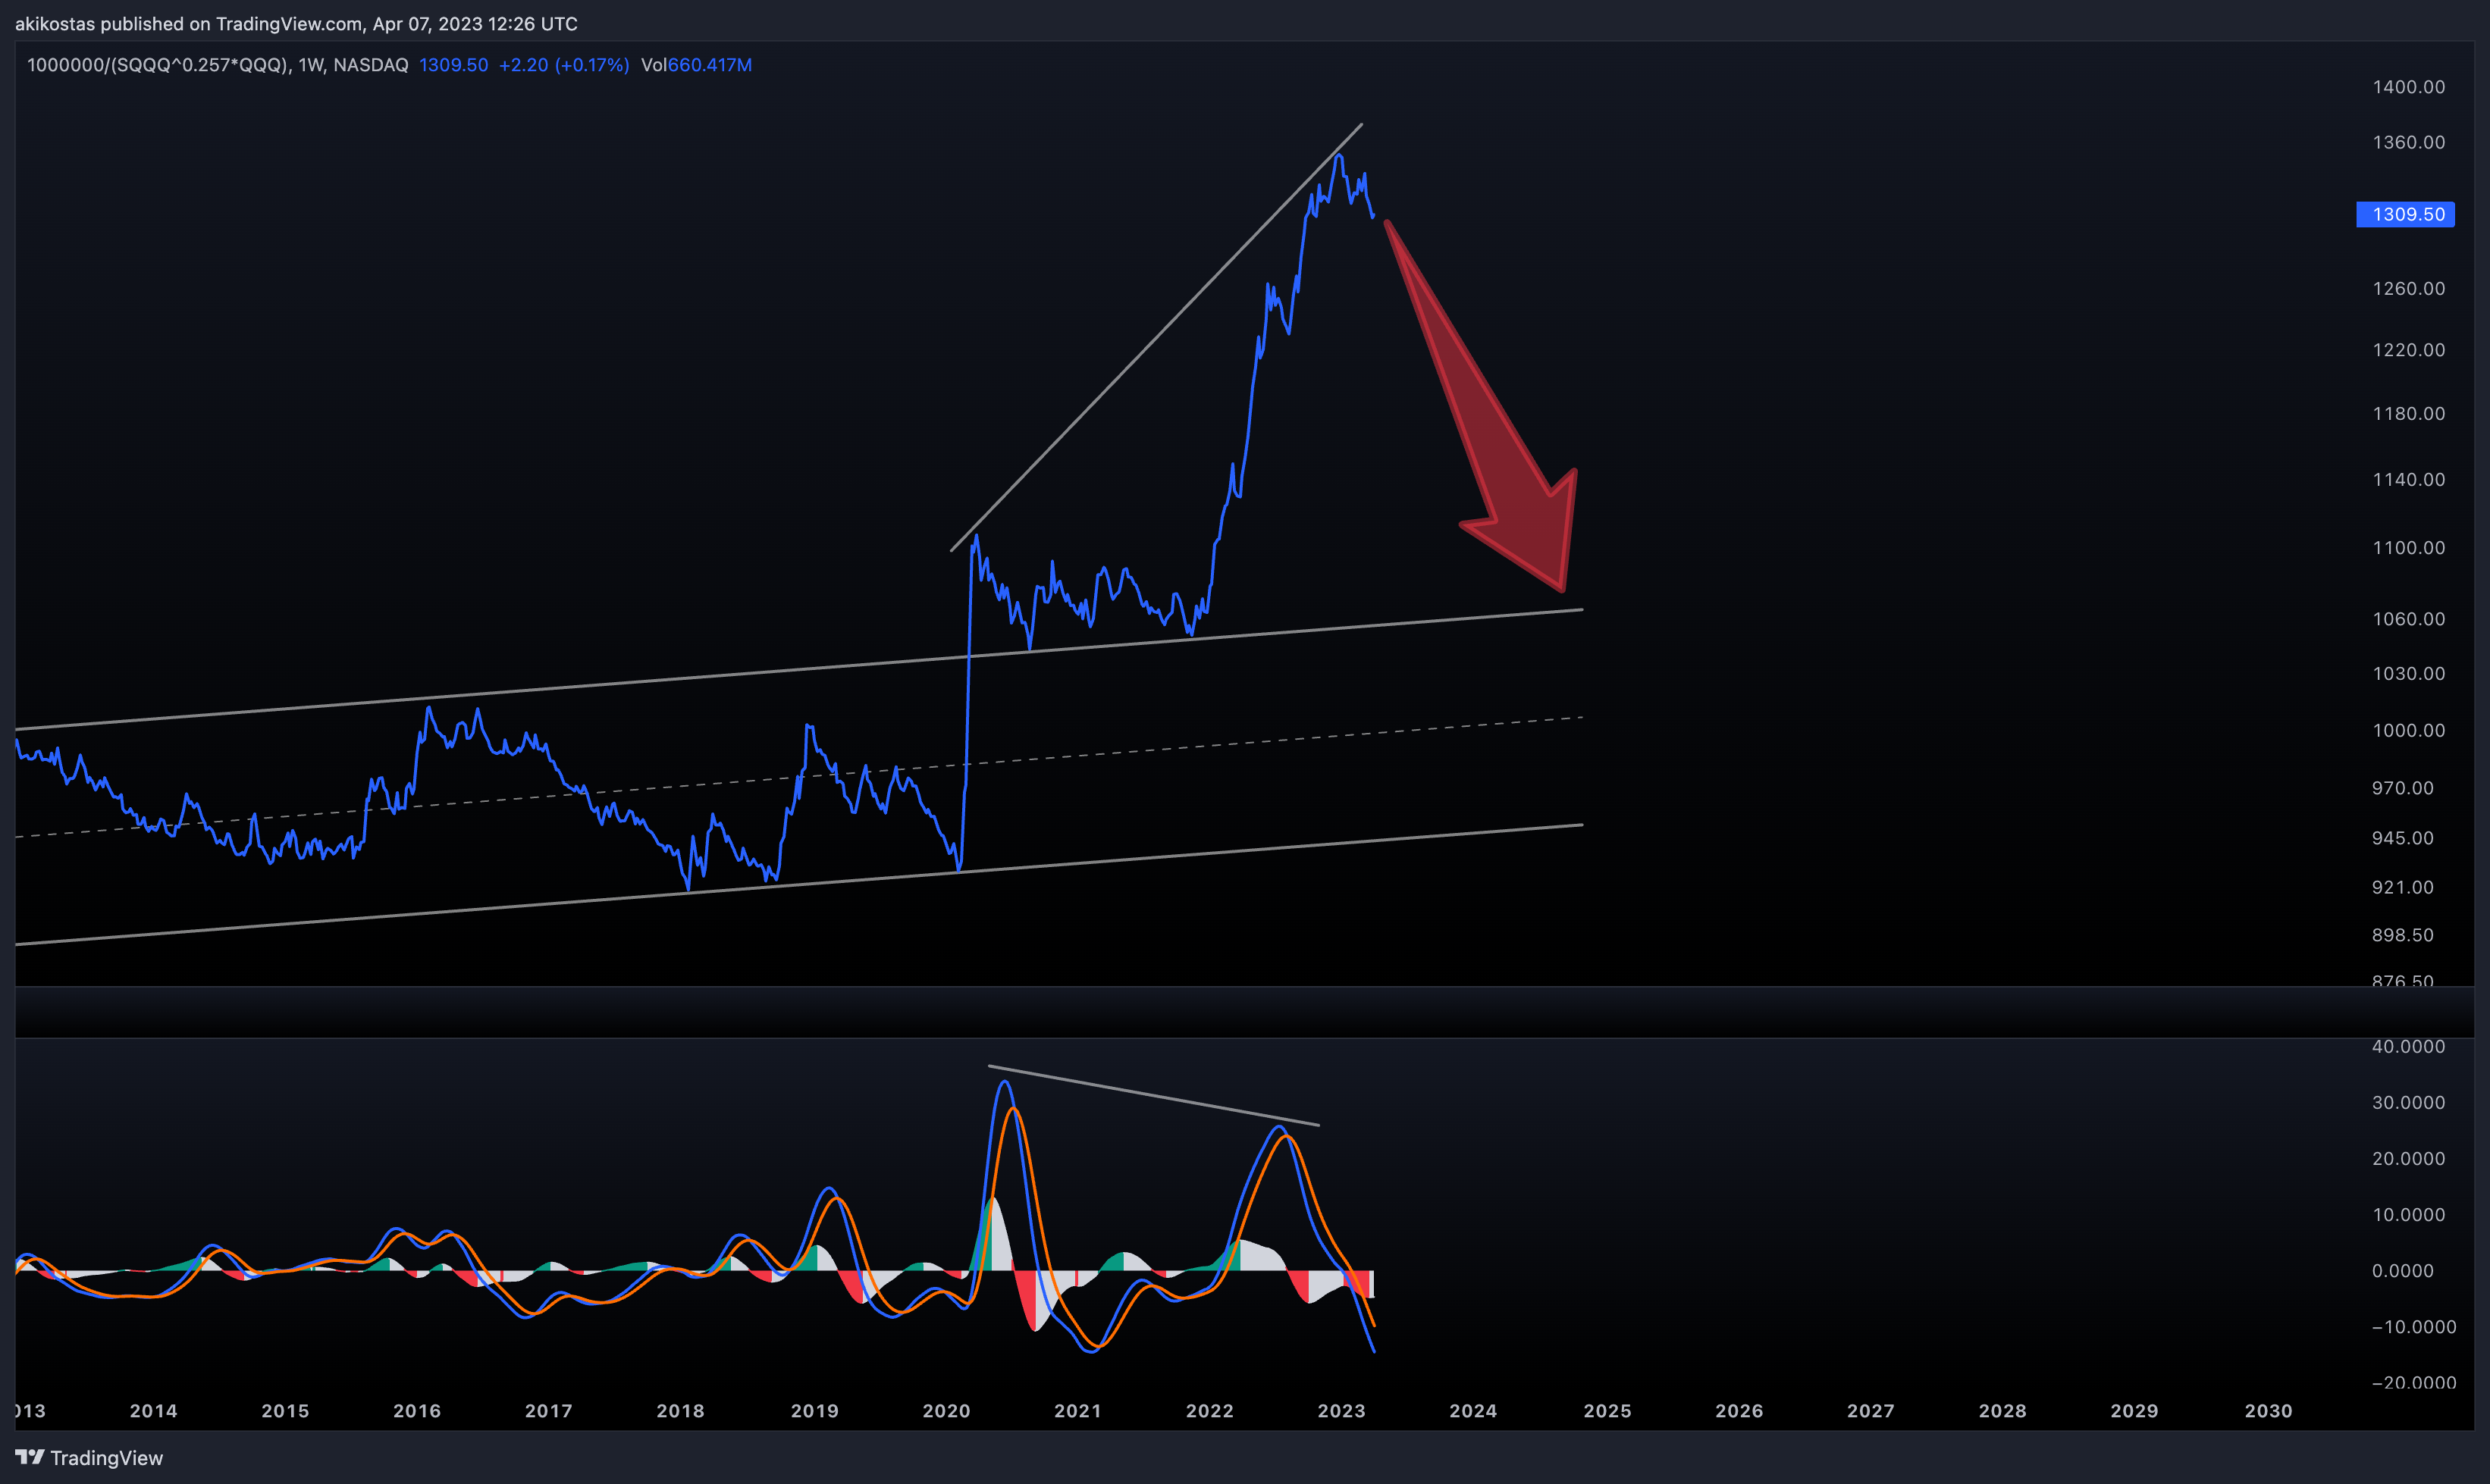
Task: Click the 0.0000 indicator axis label
Action: [x=2402, y=1271]
